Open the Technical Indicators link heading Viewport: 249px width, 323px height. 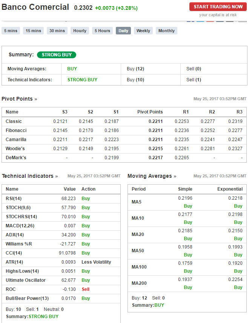pos(30,176)
